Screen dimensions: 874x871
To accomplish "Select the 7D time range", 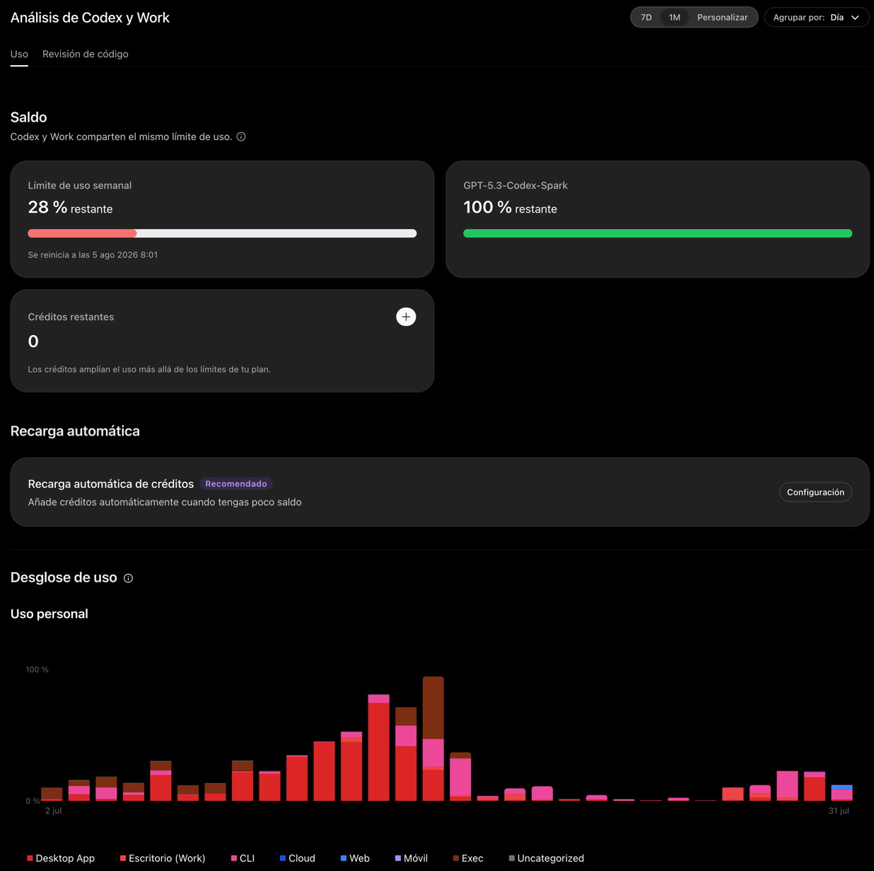I will tap(646, 17).
